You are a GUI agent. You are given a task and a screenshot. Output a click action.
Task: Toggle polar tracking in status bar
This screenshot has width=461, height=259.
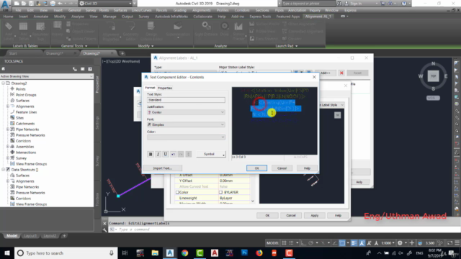(310, 243)
